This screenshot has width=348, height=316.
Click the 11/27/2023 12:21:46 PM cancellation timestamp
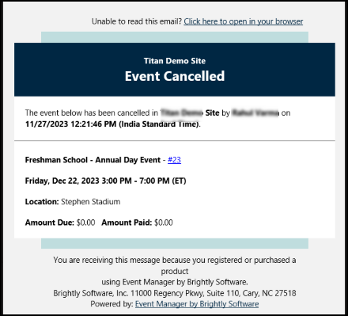pyautogui.click(x=70, y=124)
